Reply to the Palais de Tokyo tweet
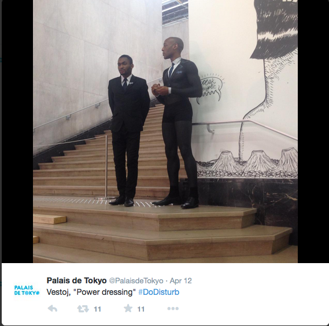The image size is (329, 326). coord(53,309)
